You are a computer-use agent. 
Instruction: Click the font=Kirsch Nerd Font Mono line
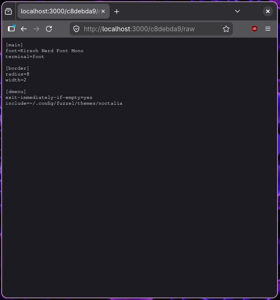(x=44, y=50)
